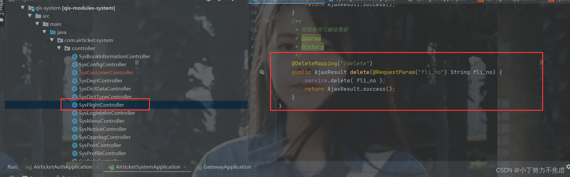Collapse the com.airticket.system package node
Image resolution: width=570 pixels, height=177 pixels.
pos(52,40)
